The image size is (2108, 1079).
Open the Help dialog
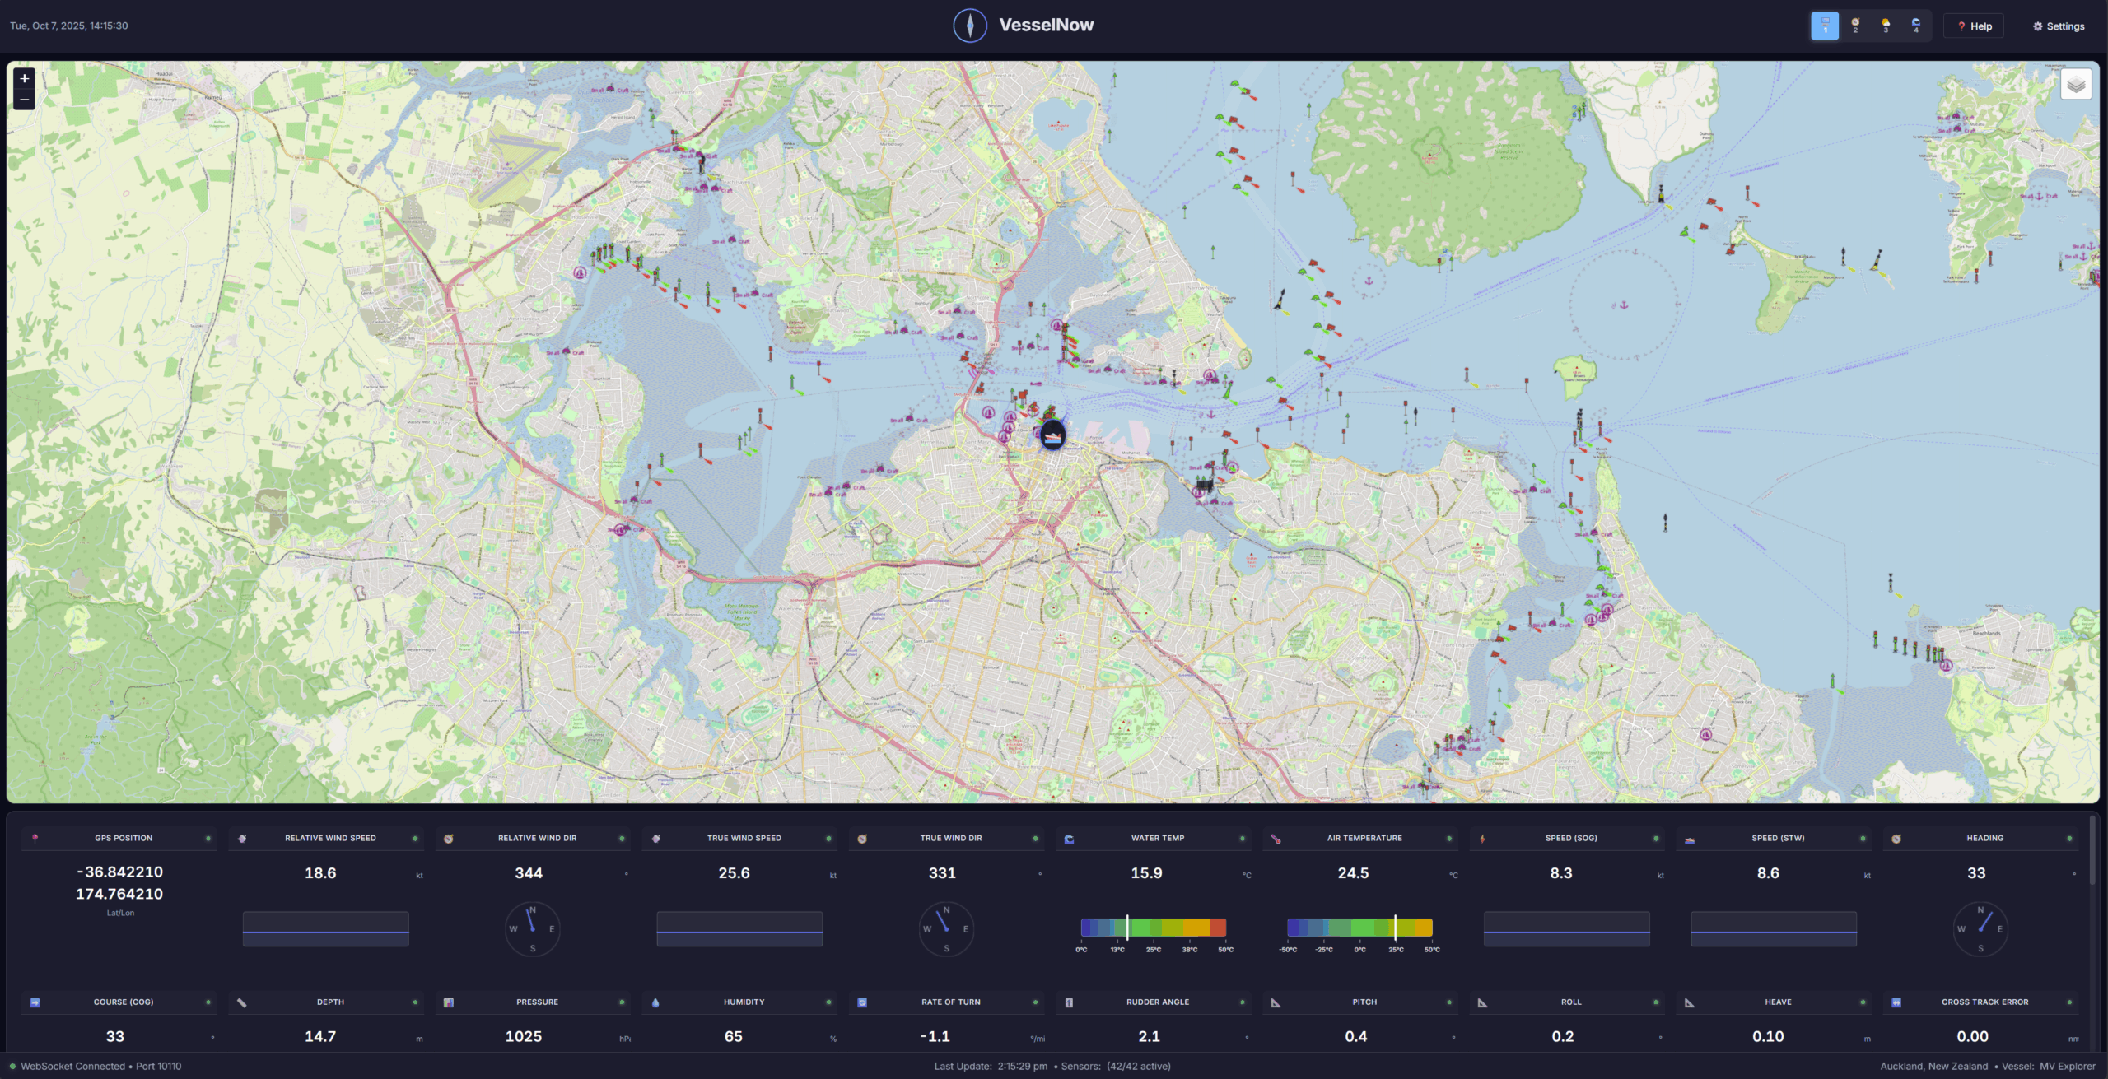coord(1974,26)
